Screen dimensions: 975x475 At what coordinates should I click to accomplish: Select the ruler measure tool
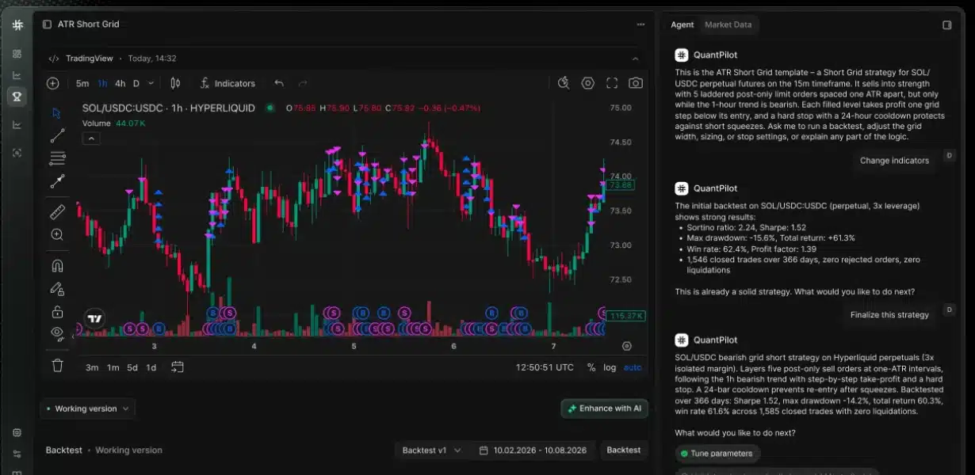tap(57, 211)
